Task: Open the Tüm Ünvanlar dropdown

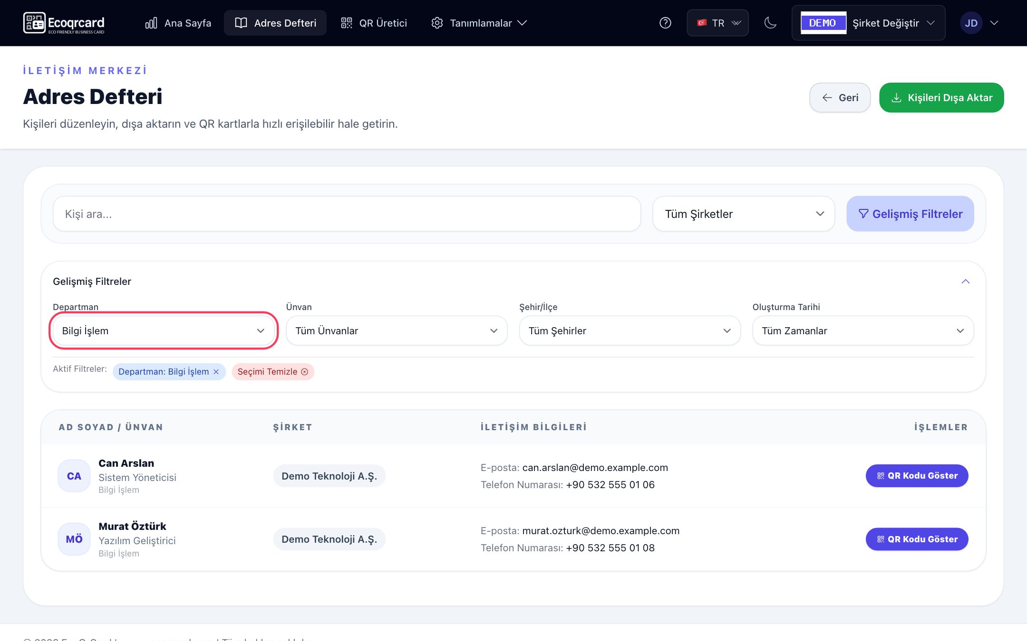Action: point(397,330)
